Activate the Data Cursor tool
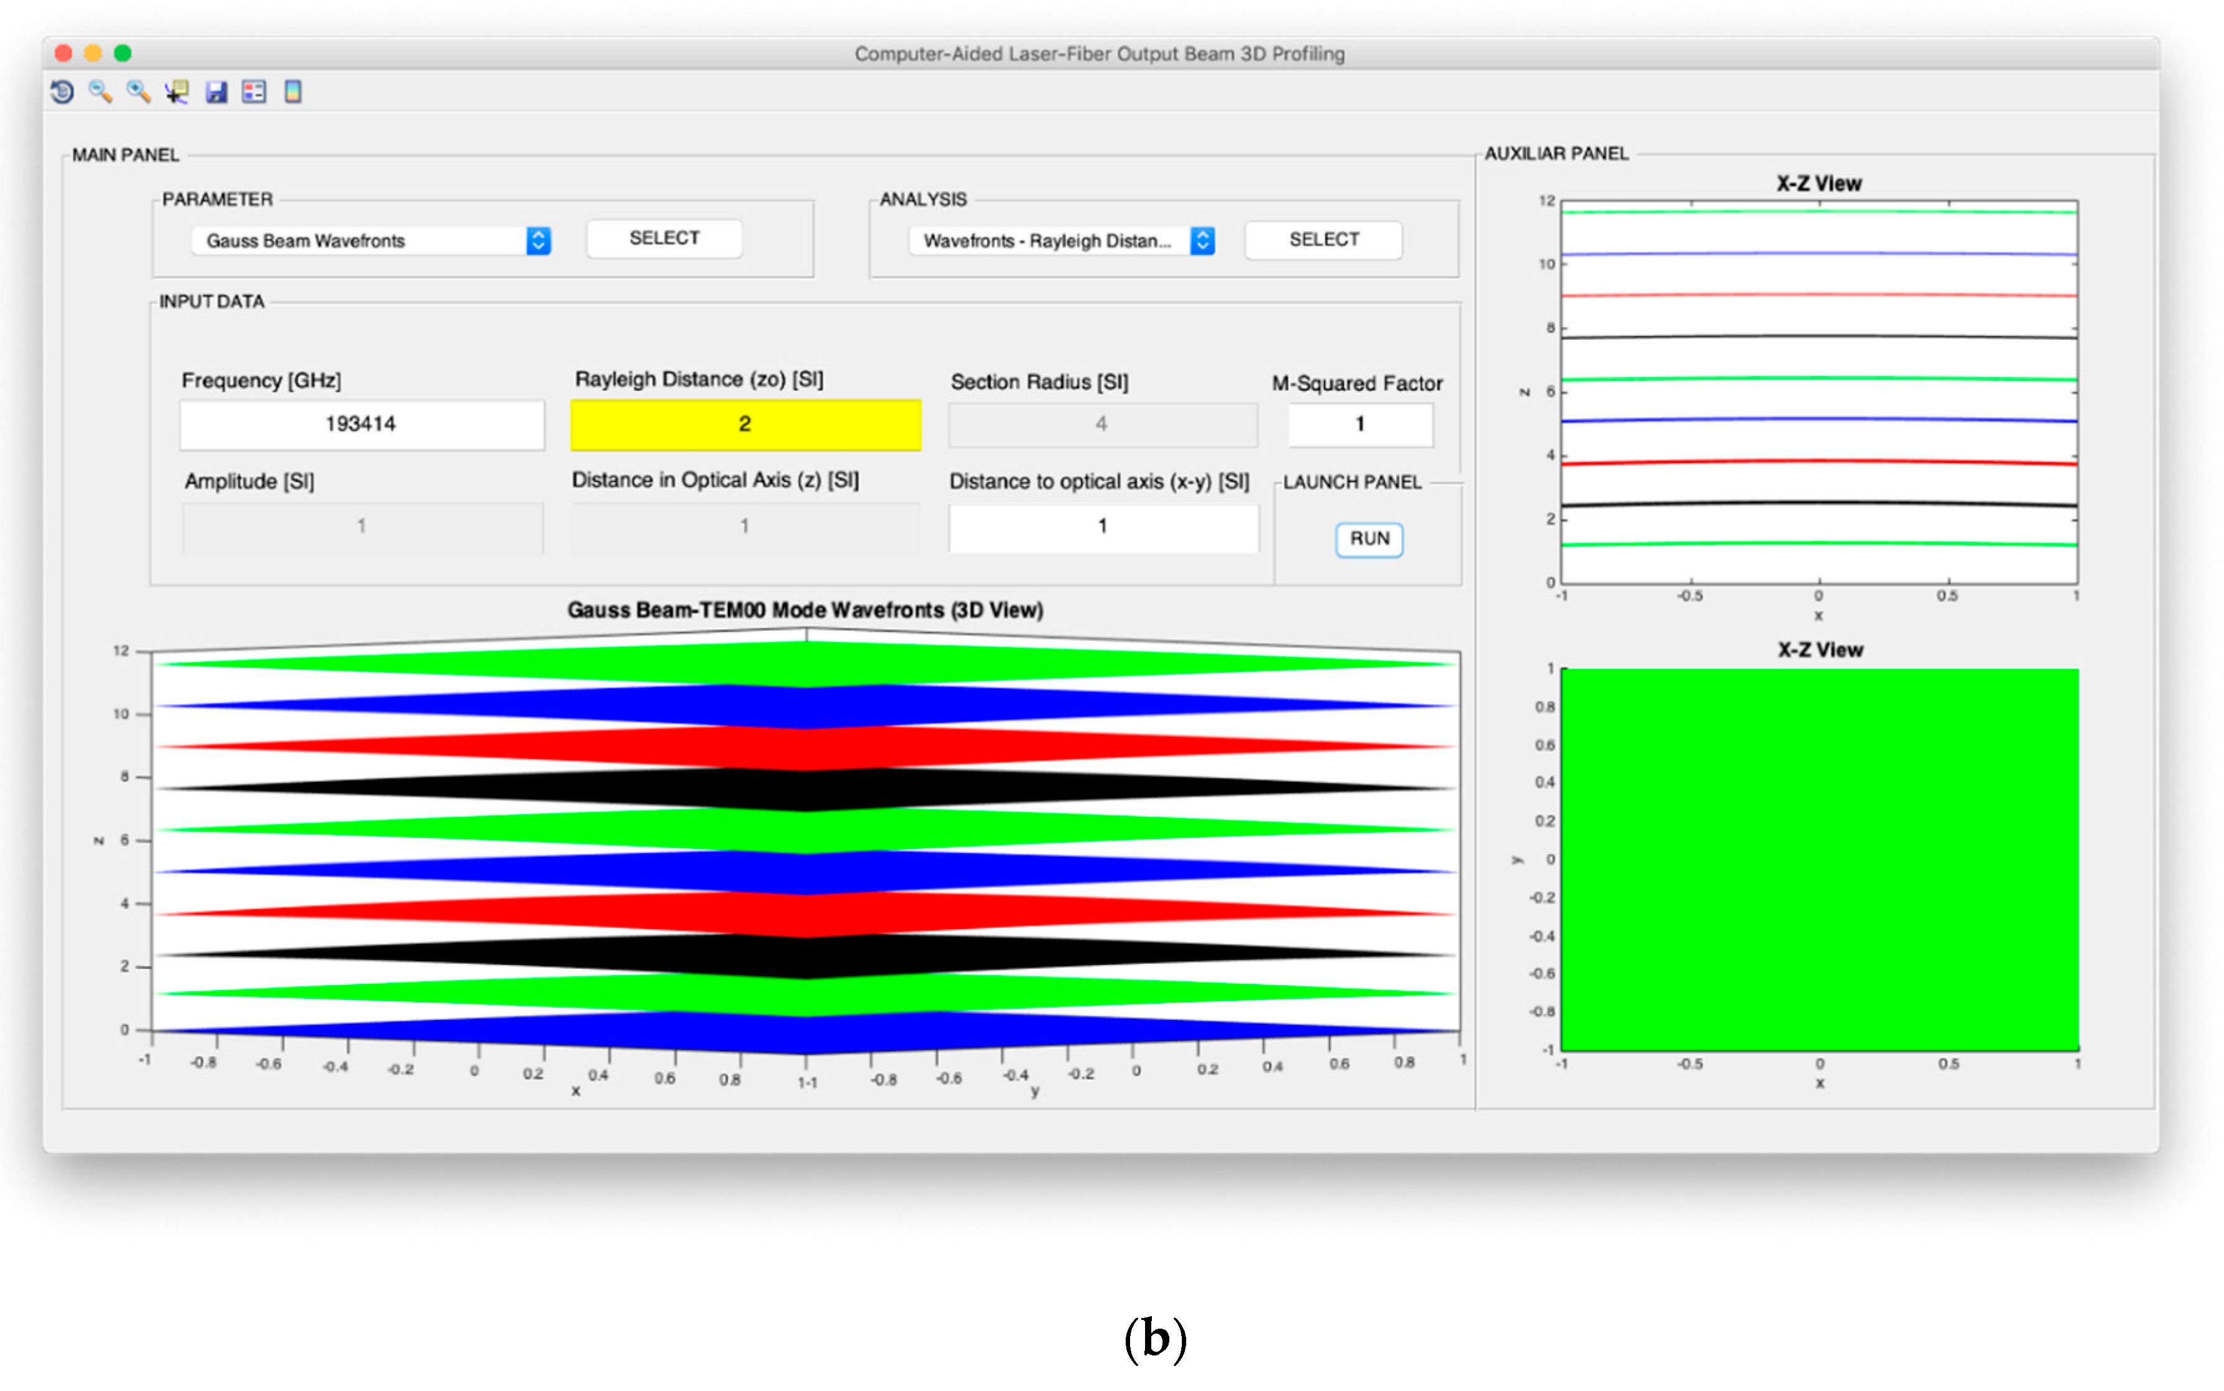Viewport: 2224px width, 1391px height. (176, 92)
